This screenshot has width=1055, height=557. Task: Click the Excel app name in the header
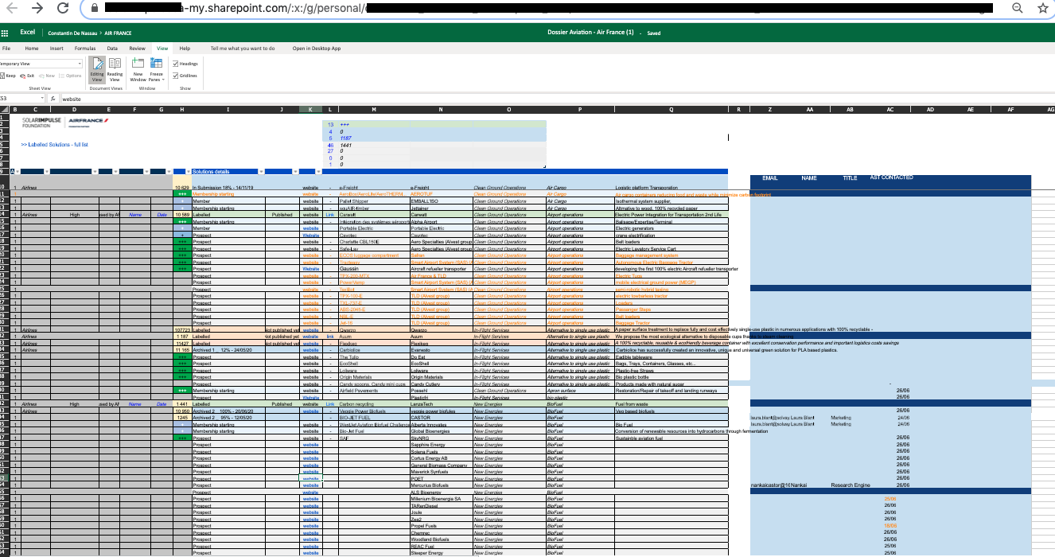pos(28,33)
